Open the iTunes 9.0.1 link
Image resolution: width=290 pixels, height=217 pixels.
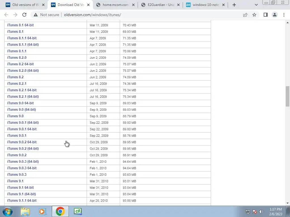tap(17, 135)
